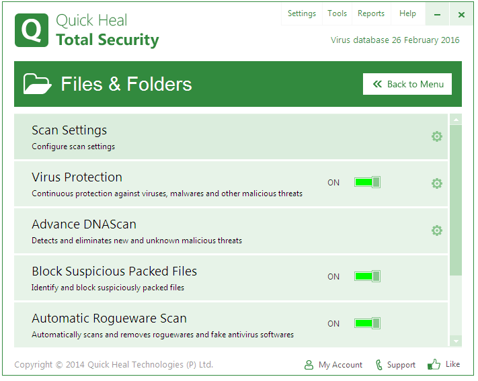The width and height of the screenshot is (478, 381).
Task: Click the Like thumbs-up icon
Action: click(x=434, y=365)
